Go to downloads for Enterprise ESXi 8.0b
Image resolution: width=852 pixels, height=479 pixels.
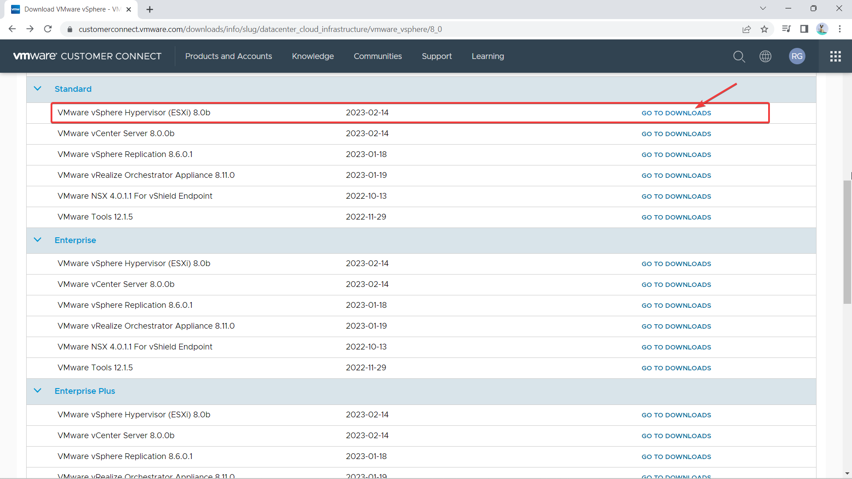tap(676, 264)
